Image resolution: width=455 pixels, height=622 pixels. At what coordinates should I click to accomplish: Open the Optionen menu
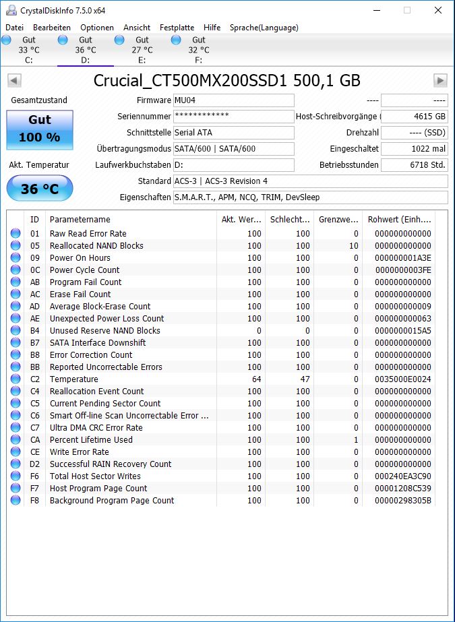[x=97, y=28]
